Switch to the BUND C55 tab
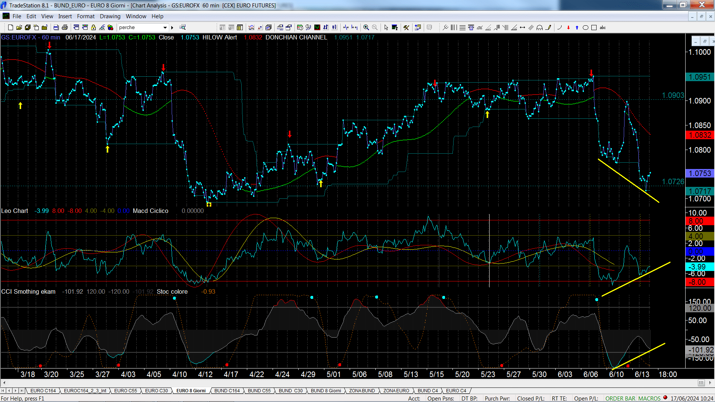Screen dimensions: 715x402 [x=259, y=391]
